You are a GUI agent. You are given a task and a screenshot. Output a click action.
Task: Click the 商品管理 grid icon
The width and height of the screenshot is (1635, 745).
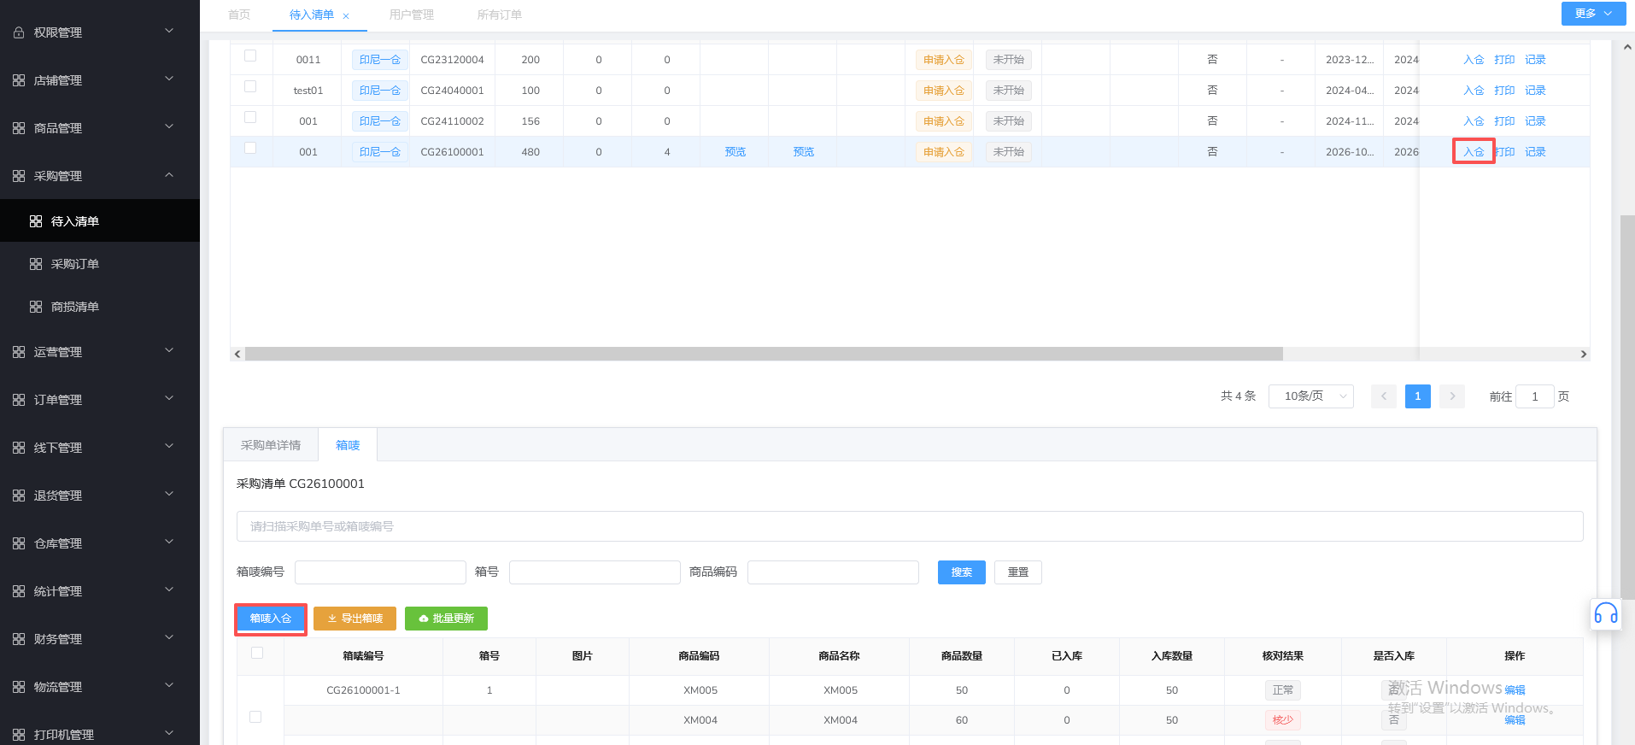tap(19, 128)
